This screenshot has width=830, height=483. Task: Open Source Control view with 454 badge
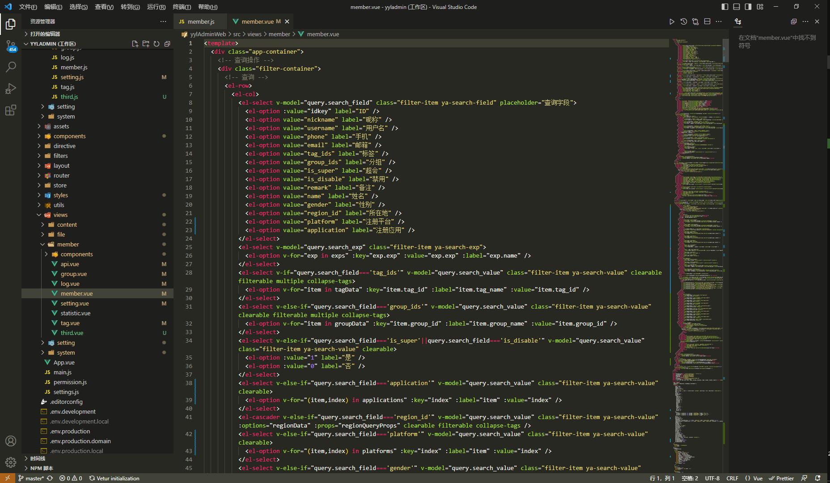click(11, 46)
